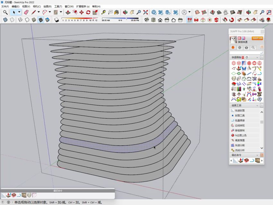Click the cat avatar thumbnail
The width and height of the screenshot is (273, 205).
coord(233,40)
